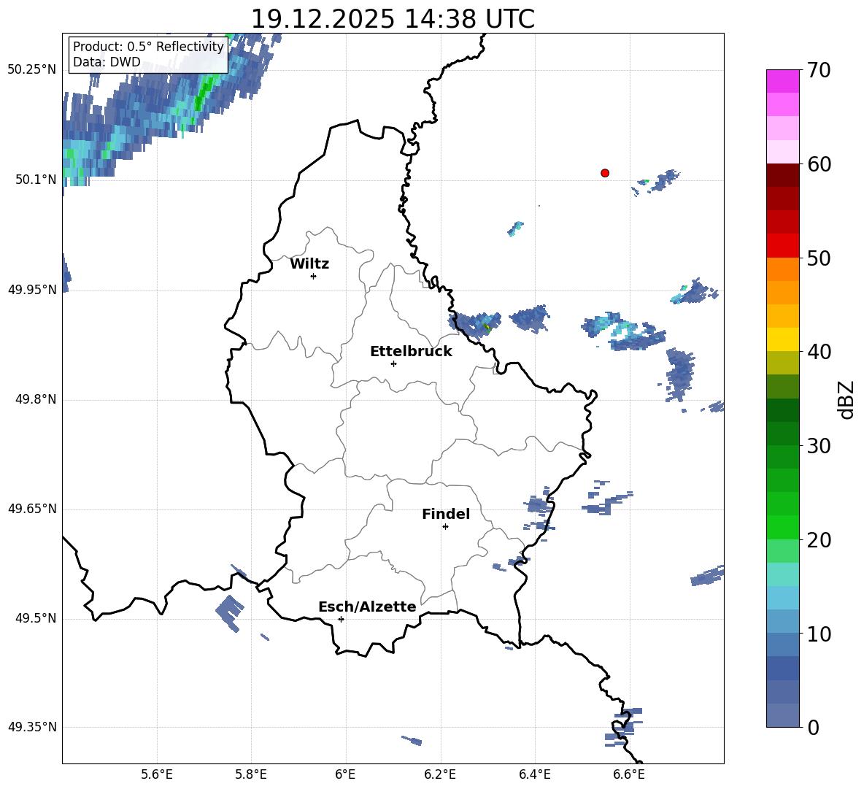The image size is (864, 789).
Task: Click the Findel location label
Action: tap(446, 514)
